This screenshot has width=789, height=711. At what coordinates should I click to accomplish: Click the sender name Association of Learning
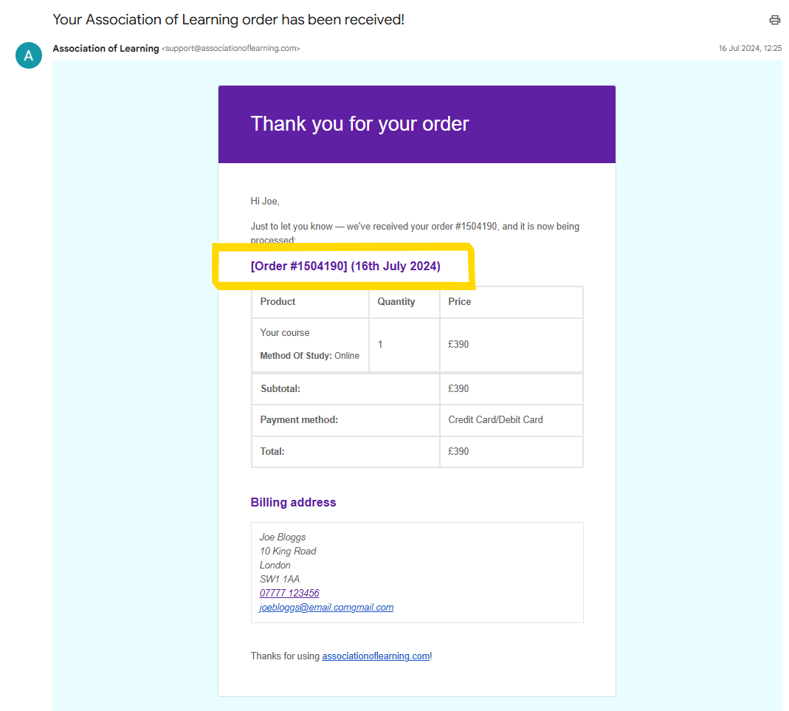(106, 49)
